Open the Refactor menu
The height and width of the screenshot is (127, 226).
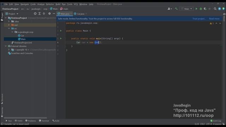coord(50,4)
